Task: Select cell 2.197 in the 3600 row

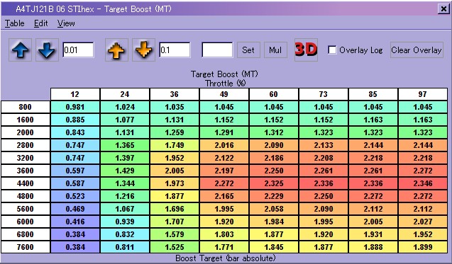Action: [224, 171]
